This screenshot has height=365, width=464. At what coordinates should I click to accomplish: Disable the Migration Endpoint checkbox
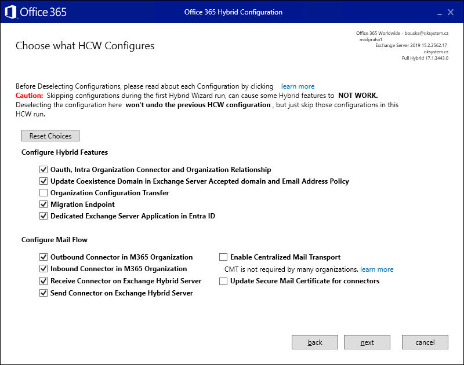pyautogui.click(x=43, y=204)
